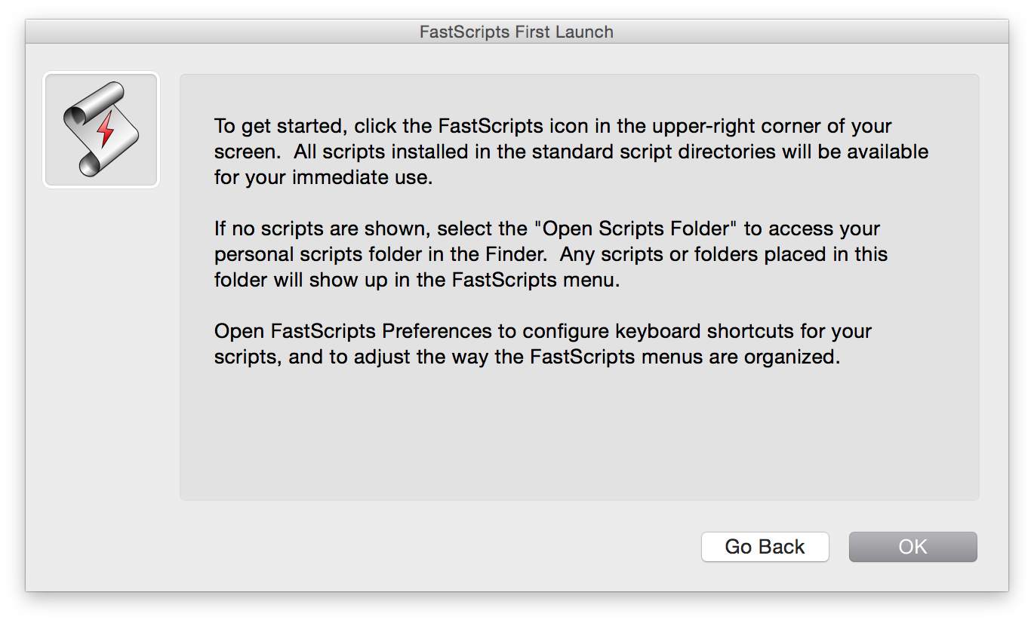Click empty gray panel area below the text

(x=578, y=437)
